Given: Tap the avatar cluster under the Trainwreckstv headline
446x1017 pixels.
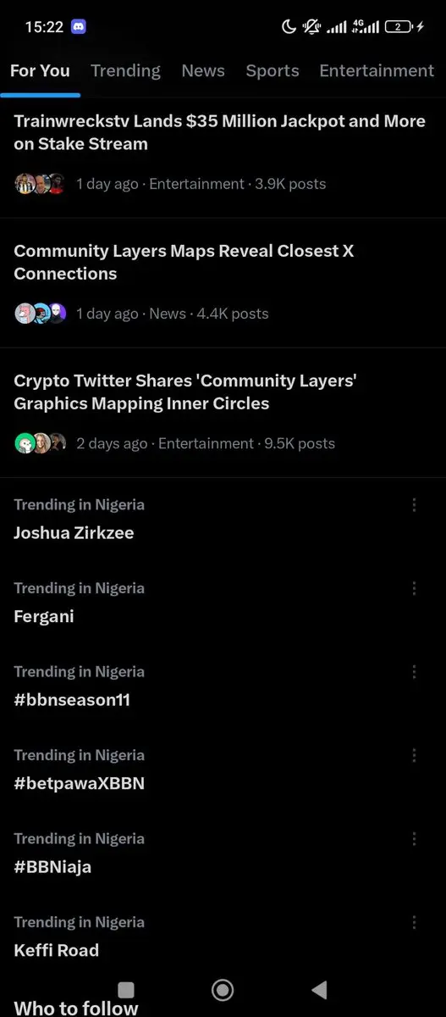Looking at the screenshot, I should [40, 184].
